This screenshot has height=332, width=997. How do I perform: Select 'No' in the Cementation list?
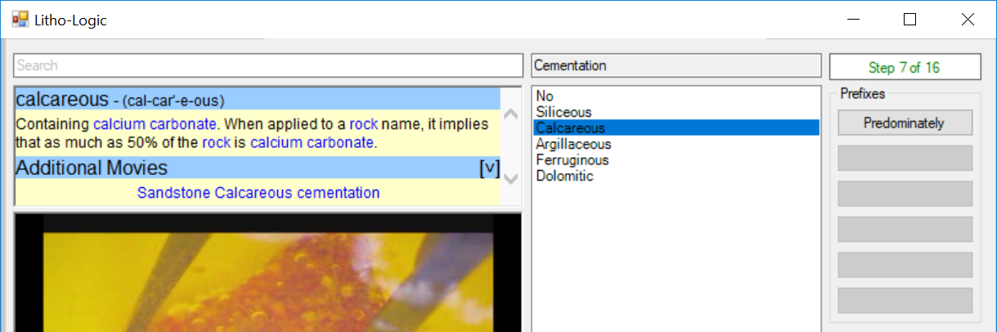point(545,96)
